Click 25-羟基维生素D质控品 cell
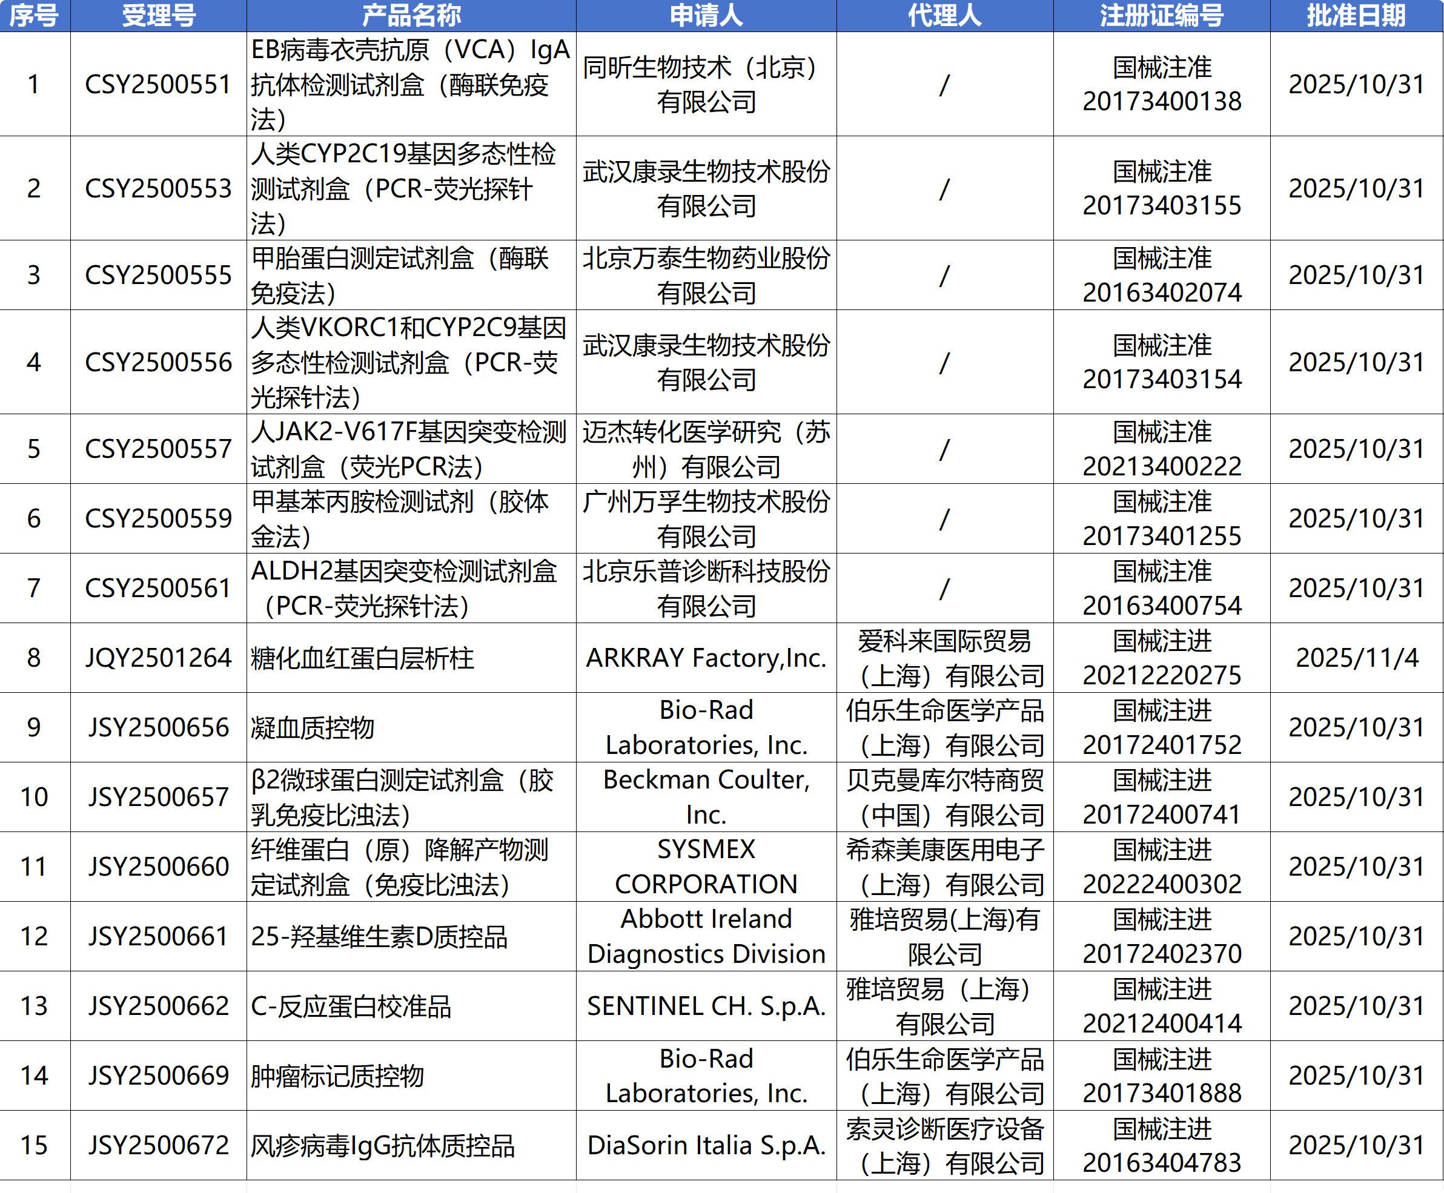Viewport: 1444px width, 1193px height. point(379,936)
